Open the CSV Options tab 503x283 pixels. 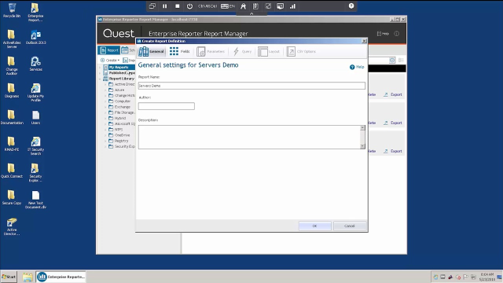301,51
